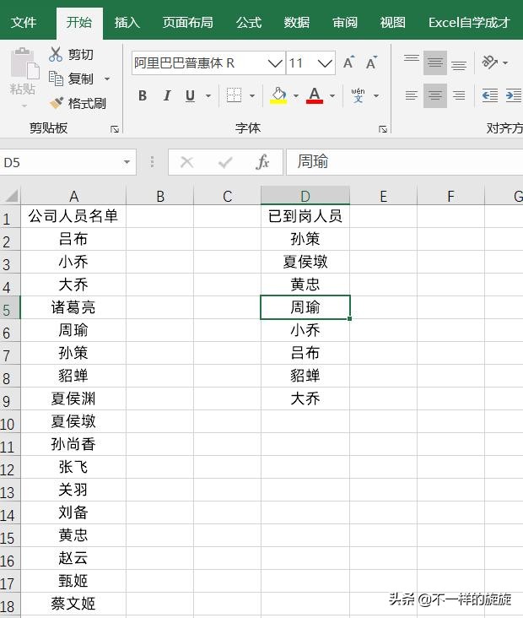Open the Clipboard pane launcher
Viewport: 523px width, 618px height.
click(x=115, y=129)
